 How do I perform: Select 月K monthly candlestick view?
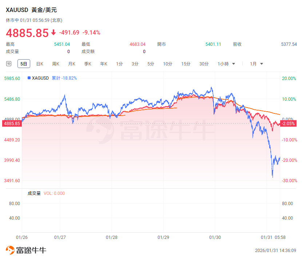(72, 64)
